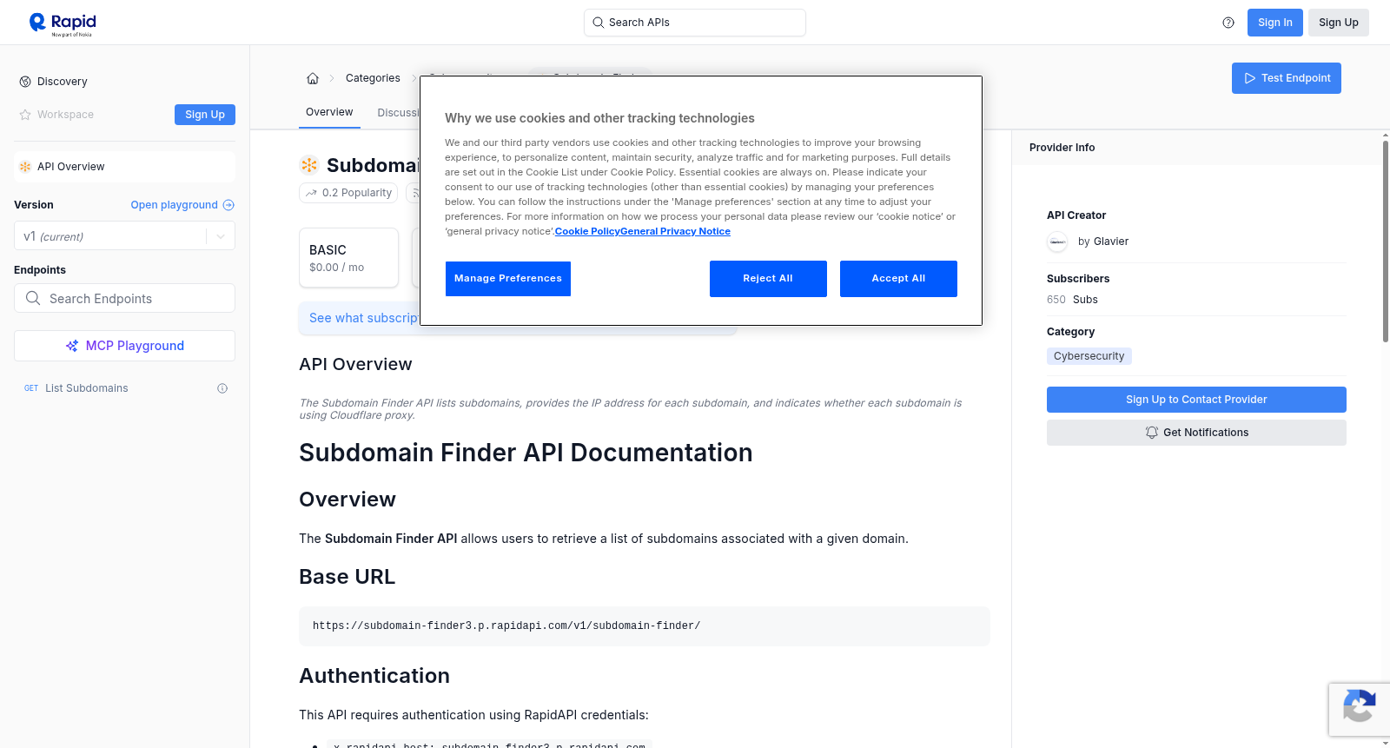Click the API Overview orange icon
1390x748 pixels.
click(25, 167)
